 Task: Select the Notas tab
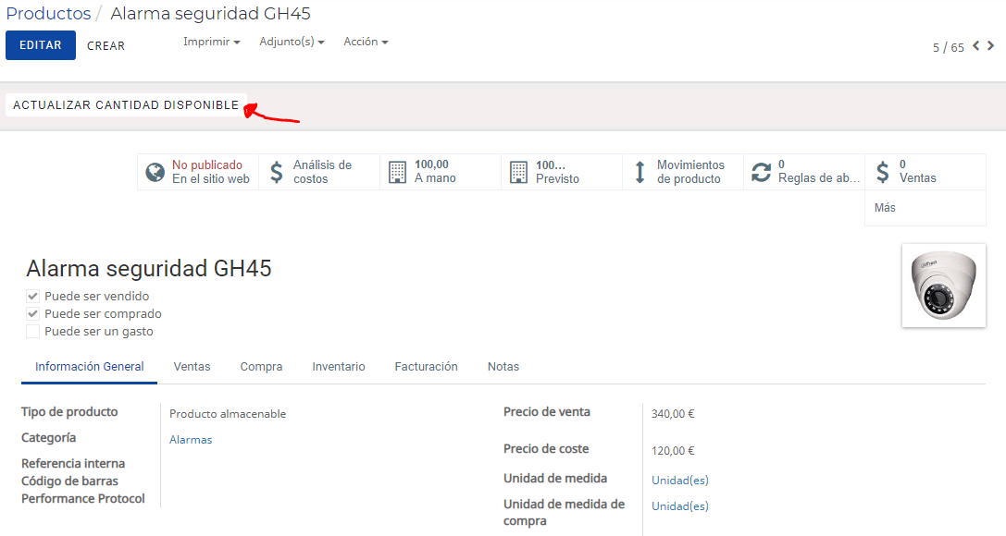tap(503, 366)
